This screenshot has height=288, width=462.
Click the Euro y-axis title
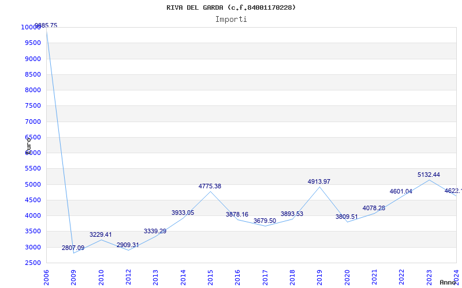coord(28,146)
